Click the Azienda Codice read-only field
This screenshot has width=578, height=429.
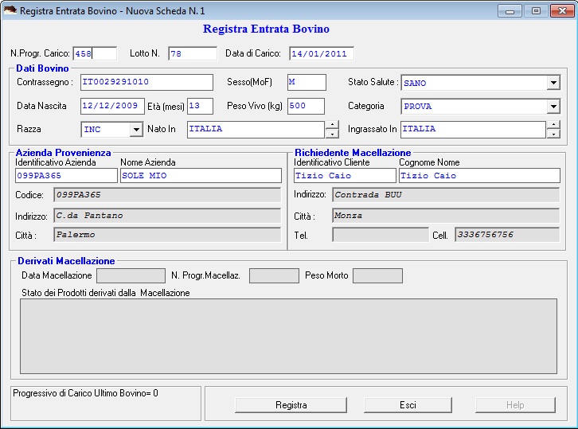click(x=167, y=195)
